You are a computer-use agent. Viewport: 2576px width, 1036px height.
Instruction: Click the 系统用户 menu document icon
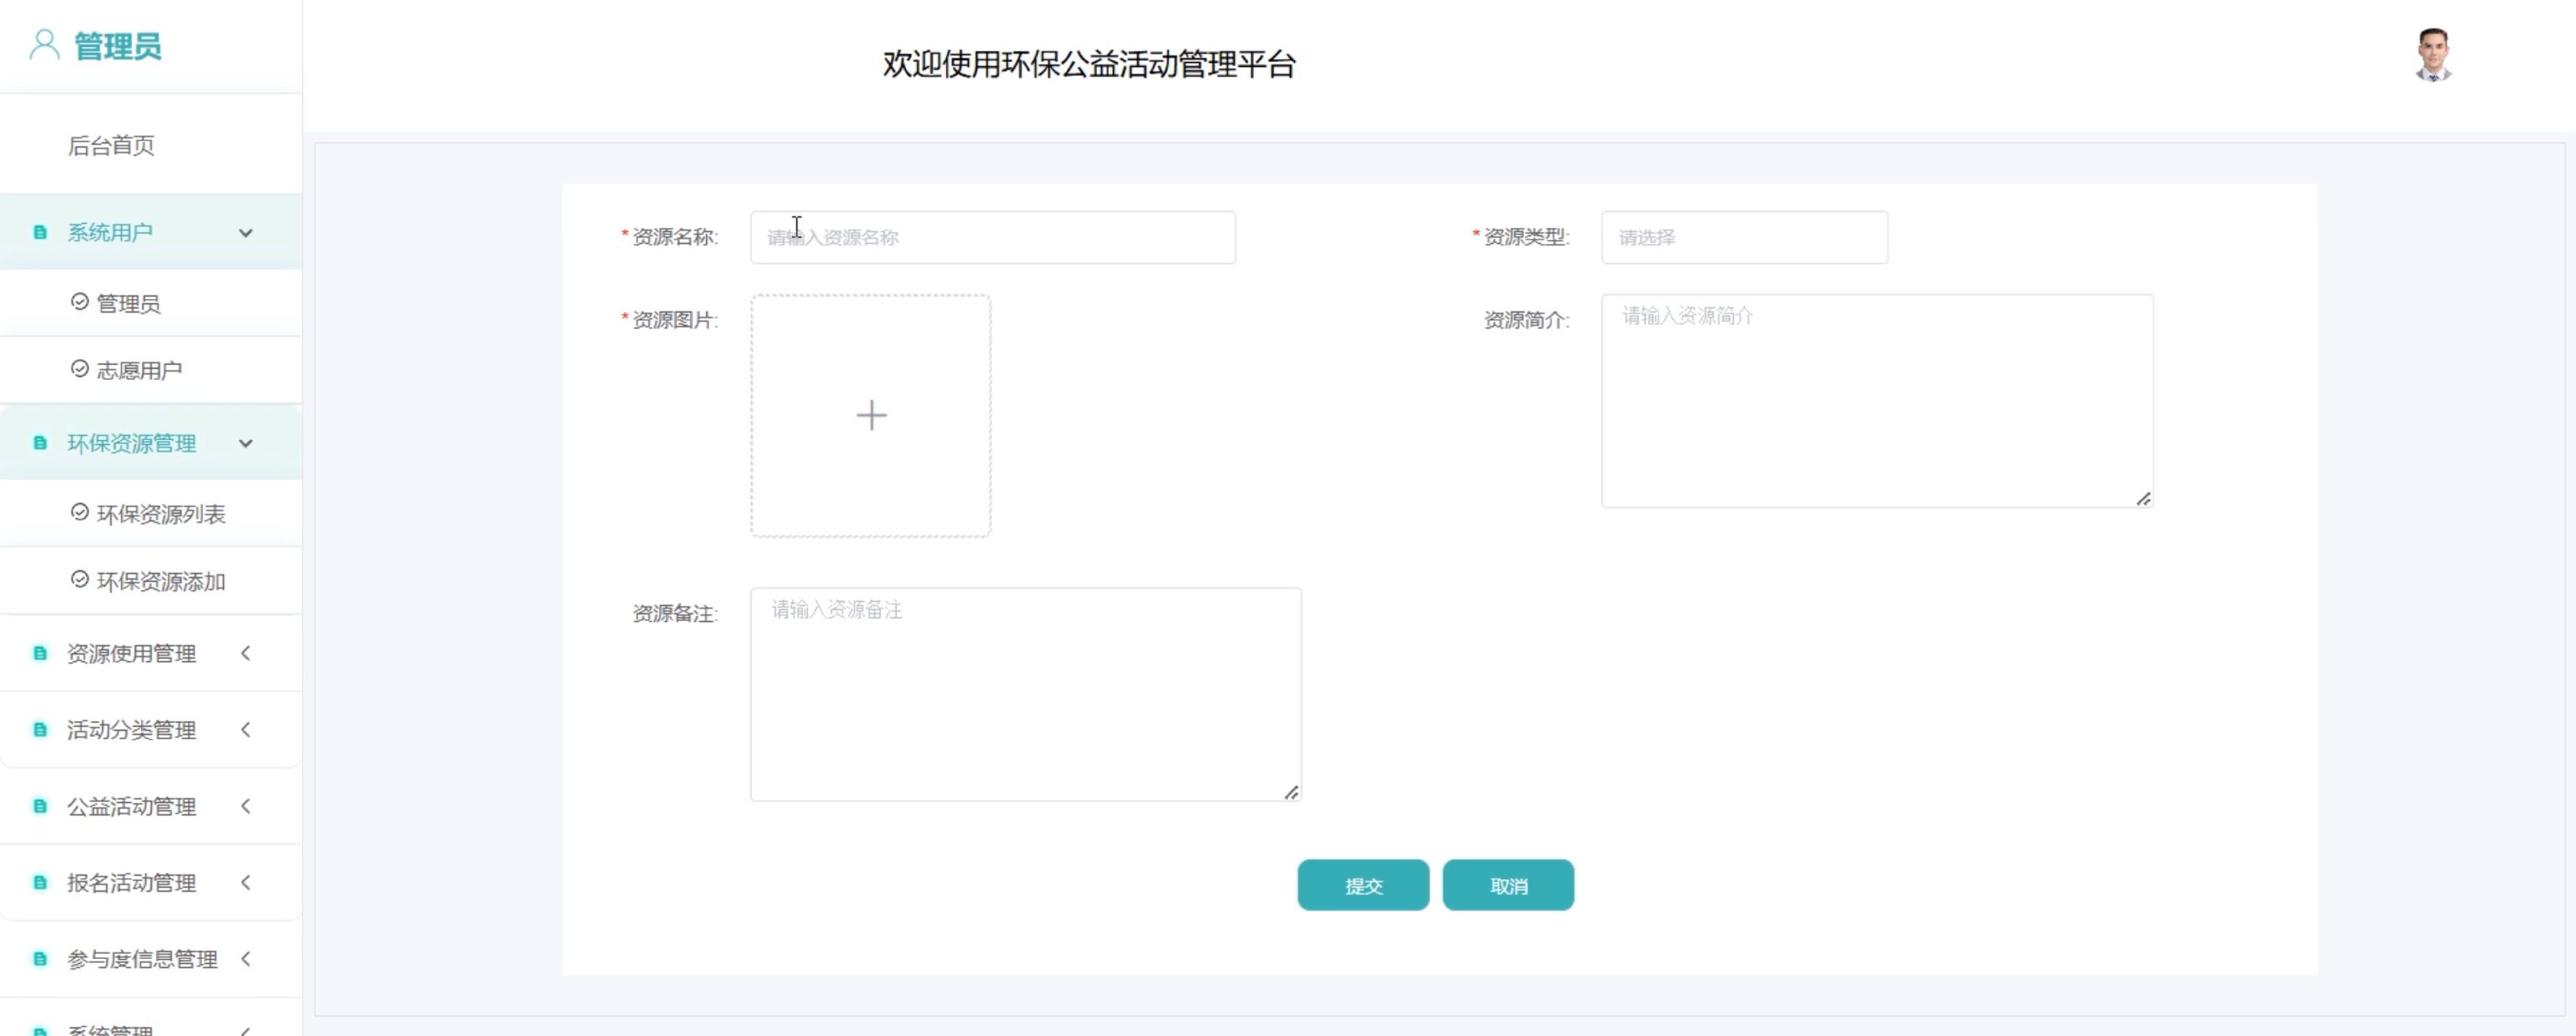point(40,233)
